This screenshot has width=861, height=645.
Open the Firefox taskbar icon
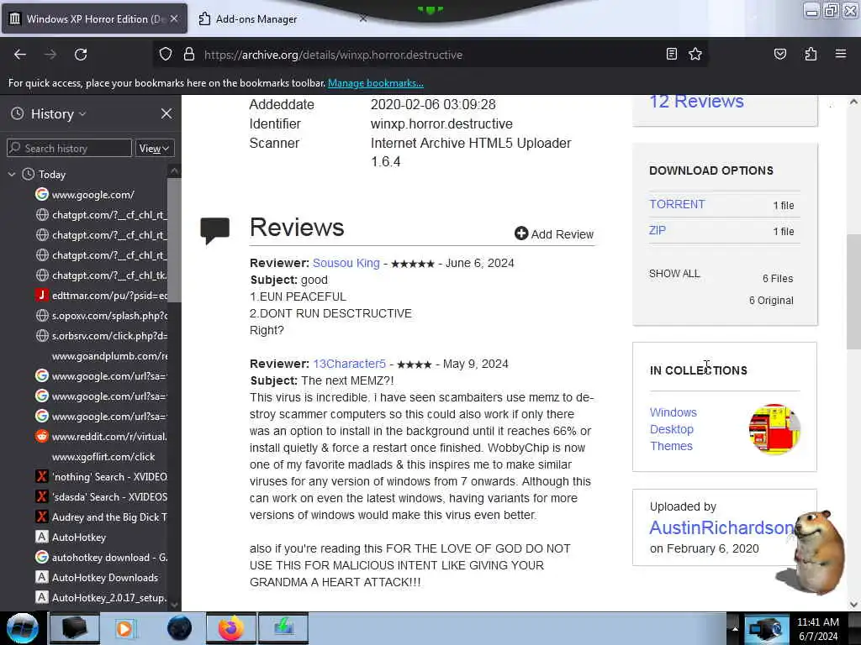[x=231, y=628]
